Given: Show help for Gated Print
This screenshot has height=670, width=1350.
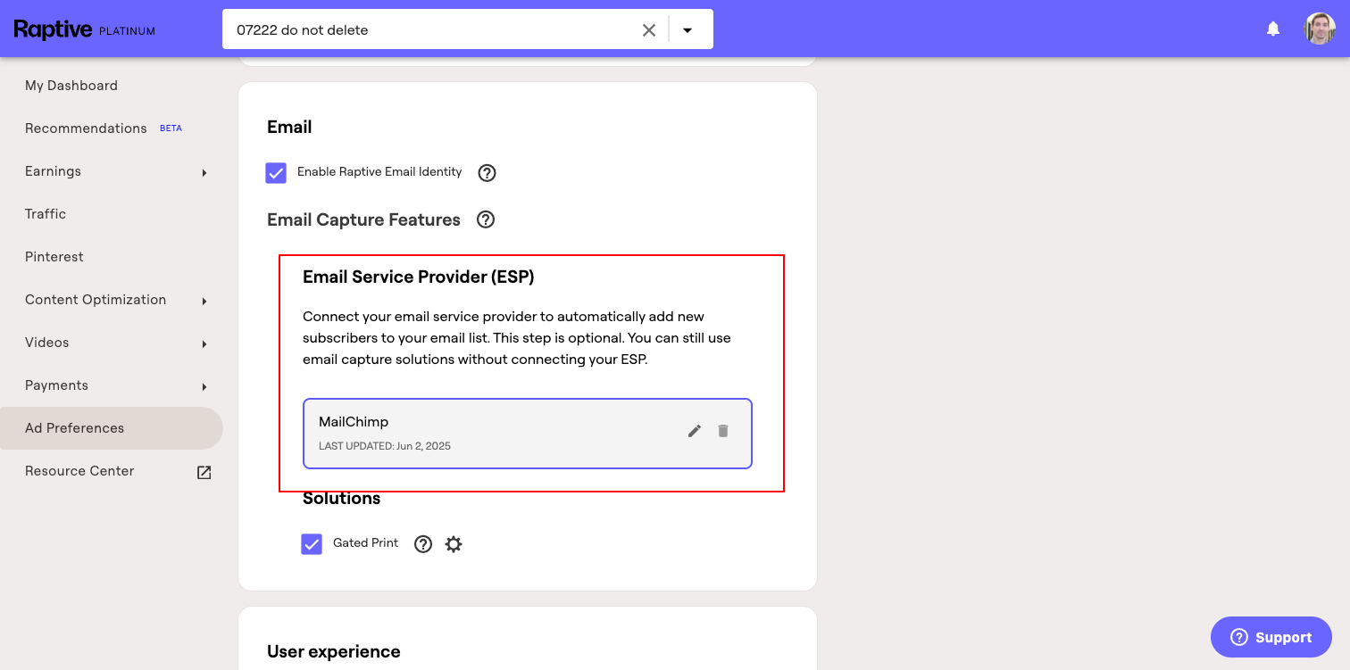Looking at the screenshot, I should [x=423, y=544].
